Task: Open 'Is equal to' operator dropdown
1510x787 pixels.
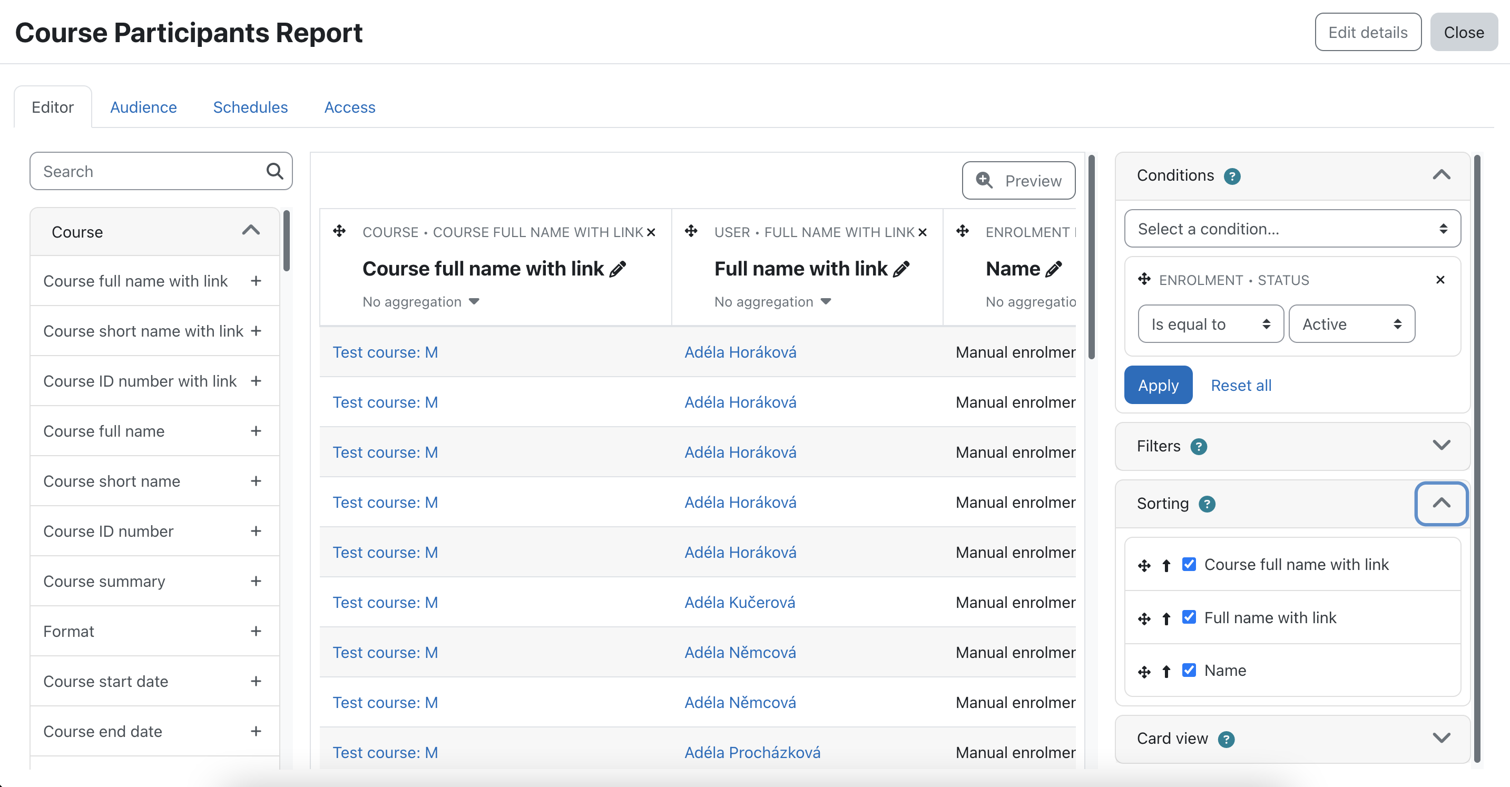Action: (1210, 324)
